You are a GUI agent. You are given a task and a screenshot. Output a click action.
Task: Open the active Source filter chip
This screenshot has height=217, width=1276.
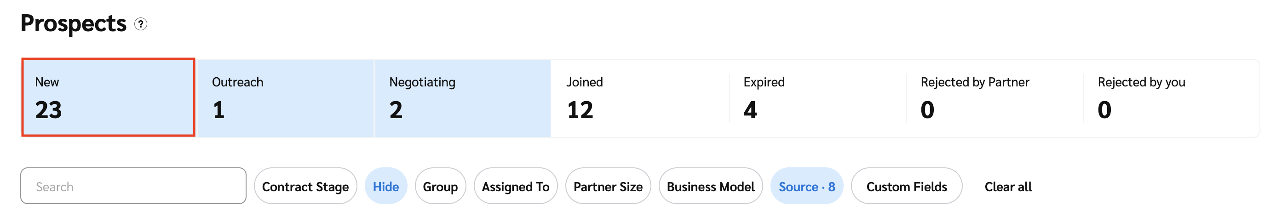click(806, 186)
